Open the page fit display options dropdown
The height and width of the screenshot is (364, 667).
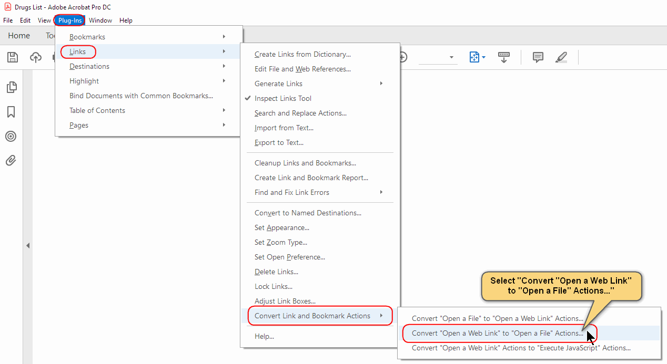477,57
